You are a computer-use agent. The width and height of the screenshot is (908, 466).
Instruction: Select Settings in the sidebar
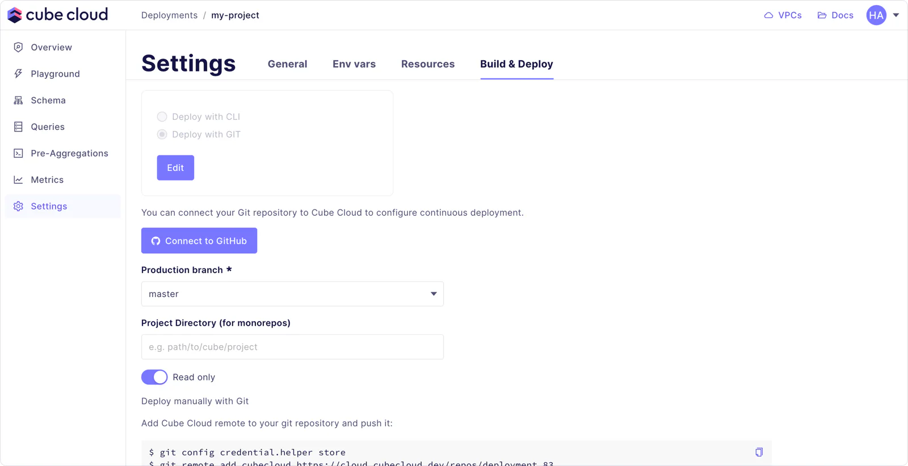tap(63, 206)
